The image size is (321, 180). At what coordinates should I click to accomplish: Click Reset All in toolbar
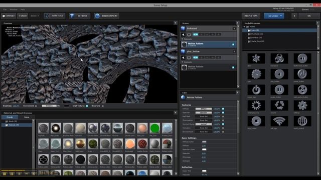click(x=55, y=16)
